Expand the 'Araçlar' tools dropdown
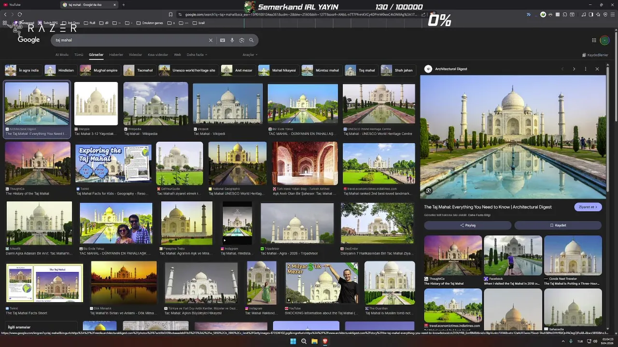This screenshot has height=347, width=618. [250, 55]
